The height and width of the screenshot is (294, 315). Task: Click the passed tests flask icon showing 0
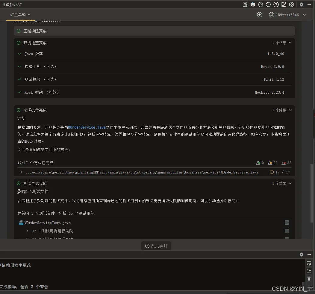click(258, 163)
